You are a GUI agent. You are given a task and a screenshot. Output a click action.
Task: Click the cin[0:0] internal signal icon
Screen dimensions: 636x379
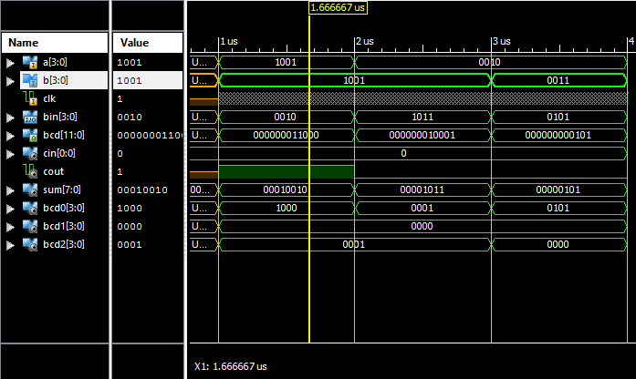(30, 153)
